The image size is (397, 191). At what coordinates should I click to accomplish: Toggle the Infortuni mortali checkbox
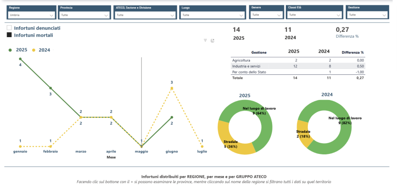(x=9, y=35)
